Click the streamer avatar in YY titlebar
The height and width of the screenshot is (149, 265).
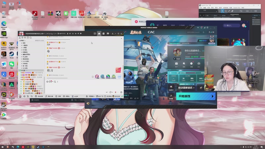(x=21, y=33)
